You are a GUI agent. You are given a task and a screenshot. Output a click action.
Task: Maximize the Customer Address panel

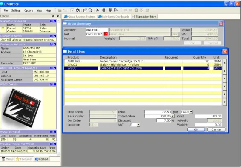(x=52, y=44)
